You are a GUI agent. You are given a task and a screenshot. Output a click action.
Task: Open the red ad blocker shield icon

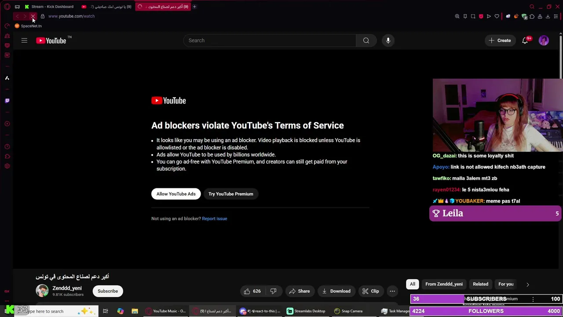[481, 16]
